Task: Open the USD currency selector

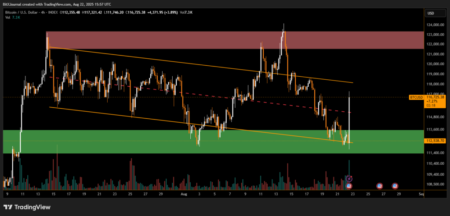Action: point(430,13)
